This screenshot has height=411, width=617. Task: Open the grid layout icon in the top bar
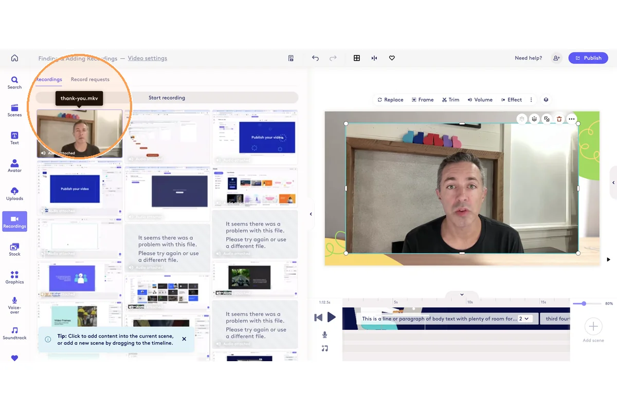pyautogui.click(x=356, y=58)
